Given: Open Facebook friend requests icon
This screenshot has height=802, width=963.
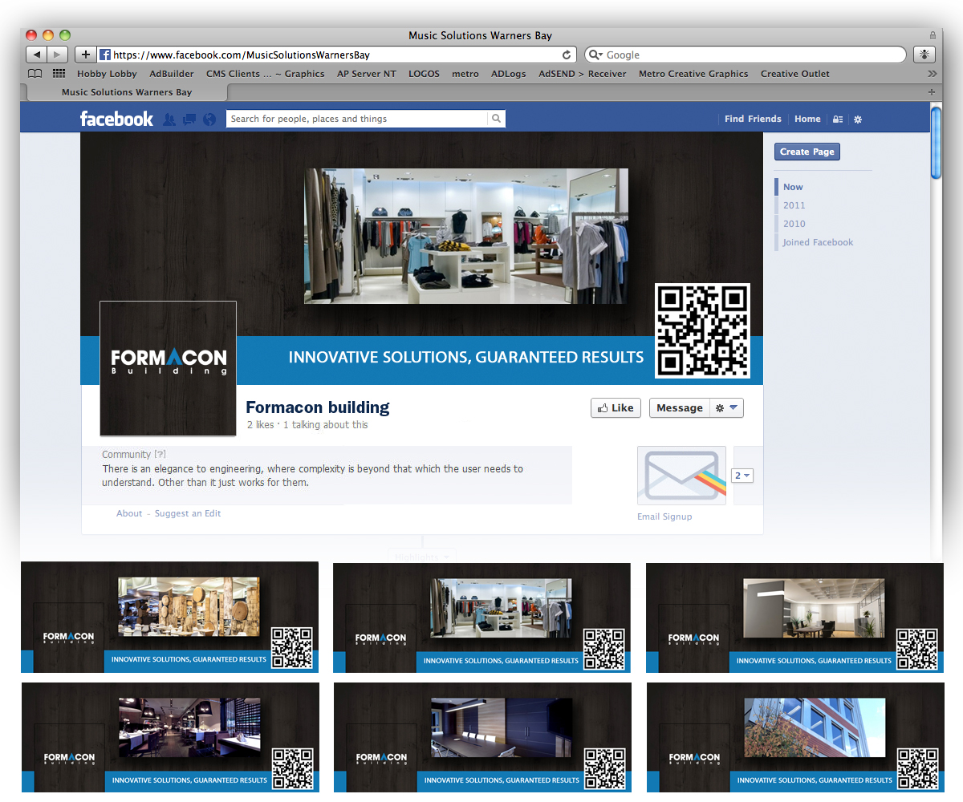Looking at the screenshot, I should click(x=169, y=119).
